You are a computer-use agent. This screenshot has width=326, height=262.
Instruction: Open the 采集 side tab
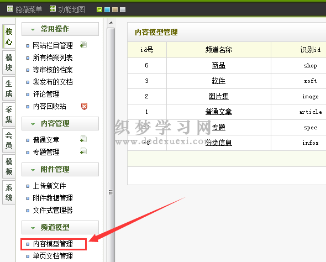(x=9, y=114)
